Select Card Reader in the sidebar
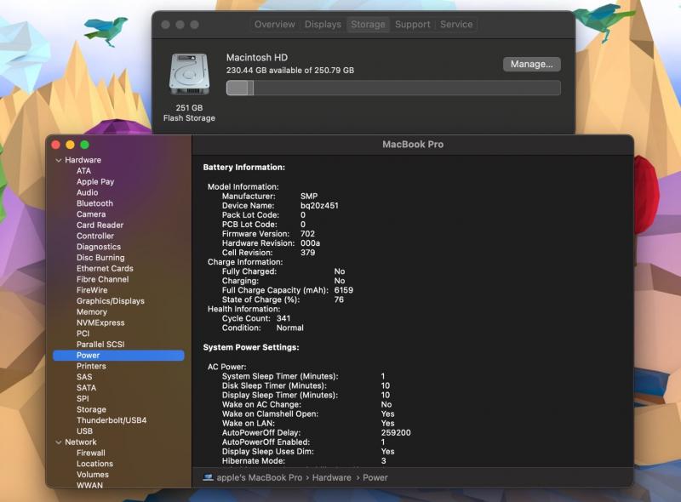The height and width of the screenshot is (502, 681). click(x=100, y=225)
